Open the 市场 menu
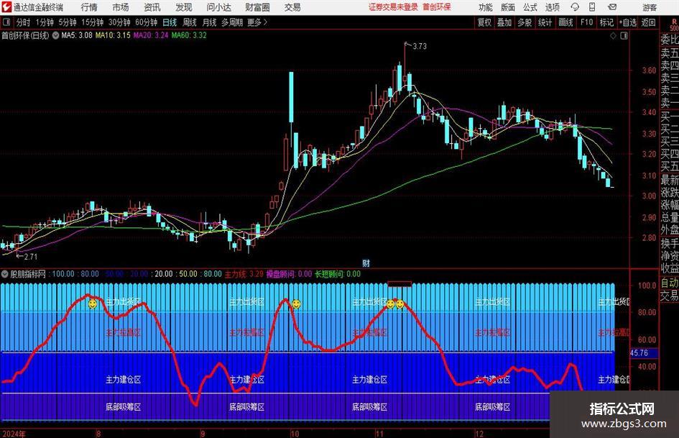Screen dimensions: 679x438 point(121,7)
